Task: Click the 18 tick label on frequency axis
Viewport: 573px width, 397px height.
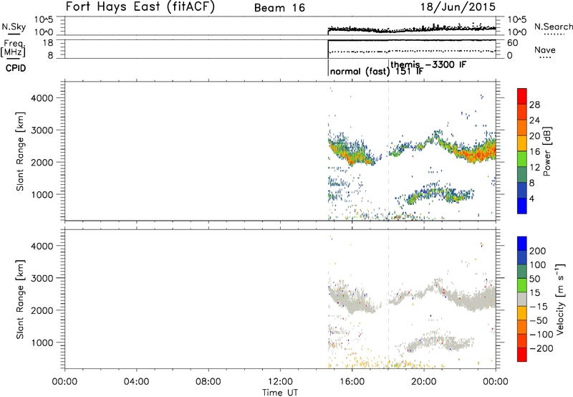Action: pyautogui.click(x=48, y=43)
